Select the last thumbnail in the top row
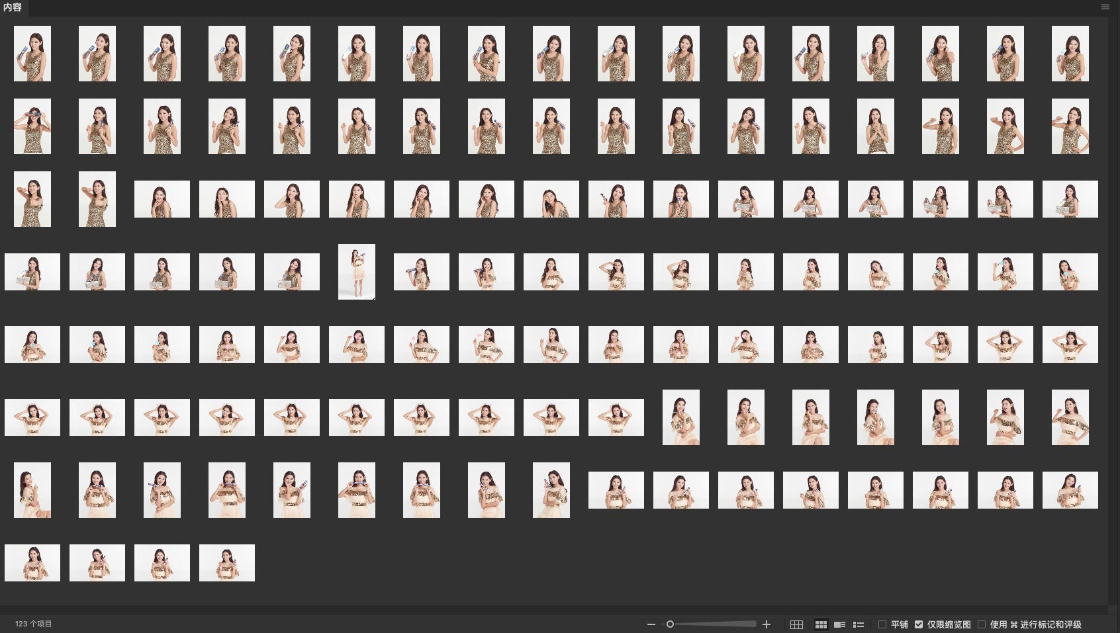 click(1070, 54)
